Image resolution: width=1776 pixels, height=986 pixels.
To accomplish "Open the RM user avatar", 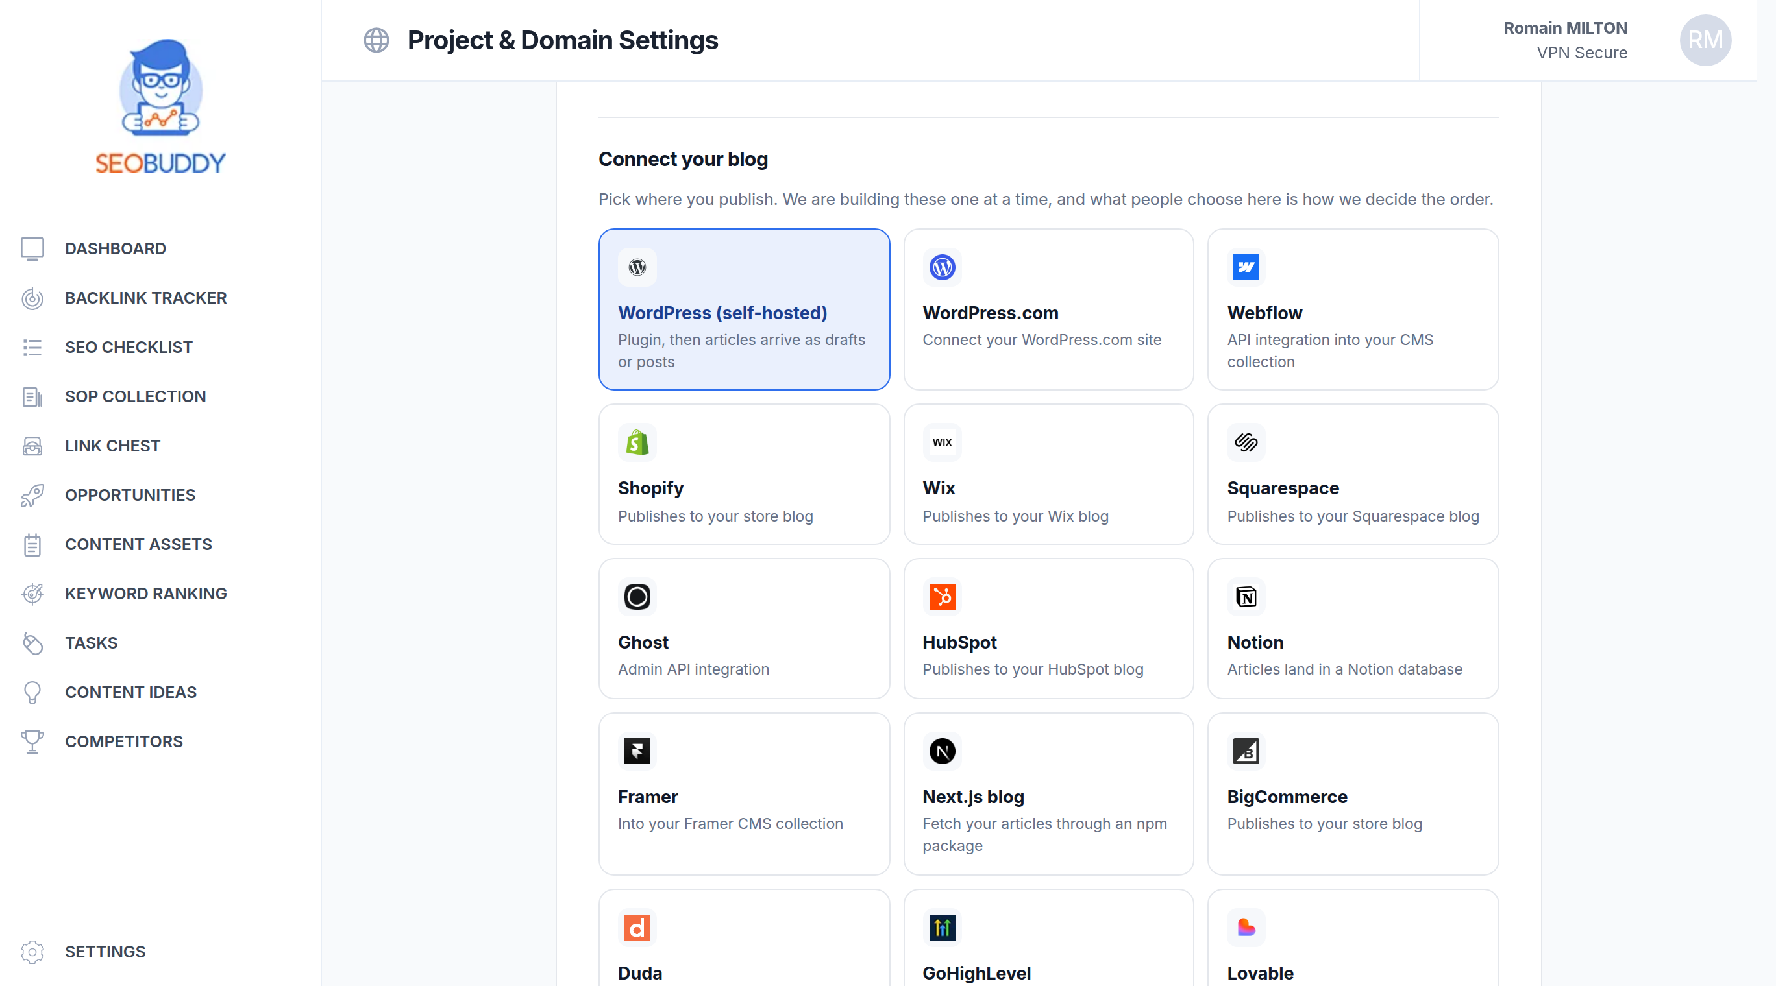I will (1705, 40).
